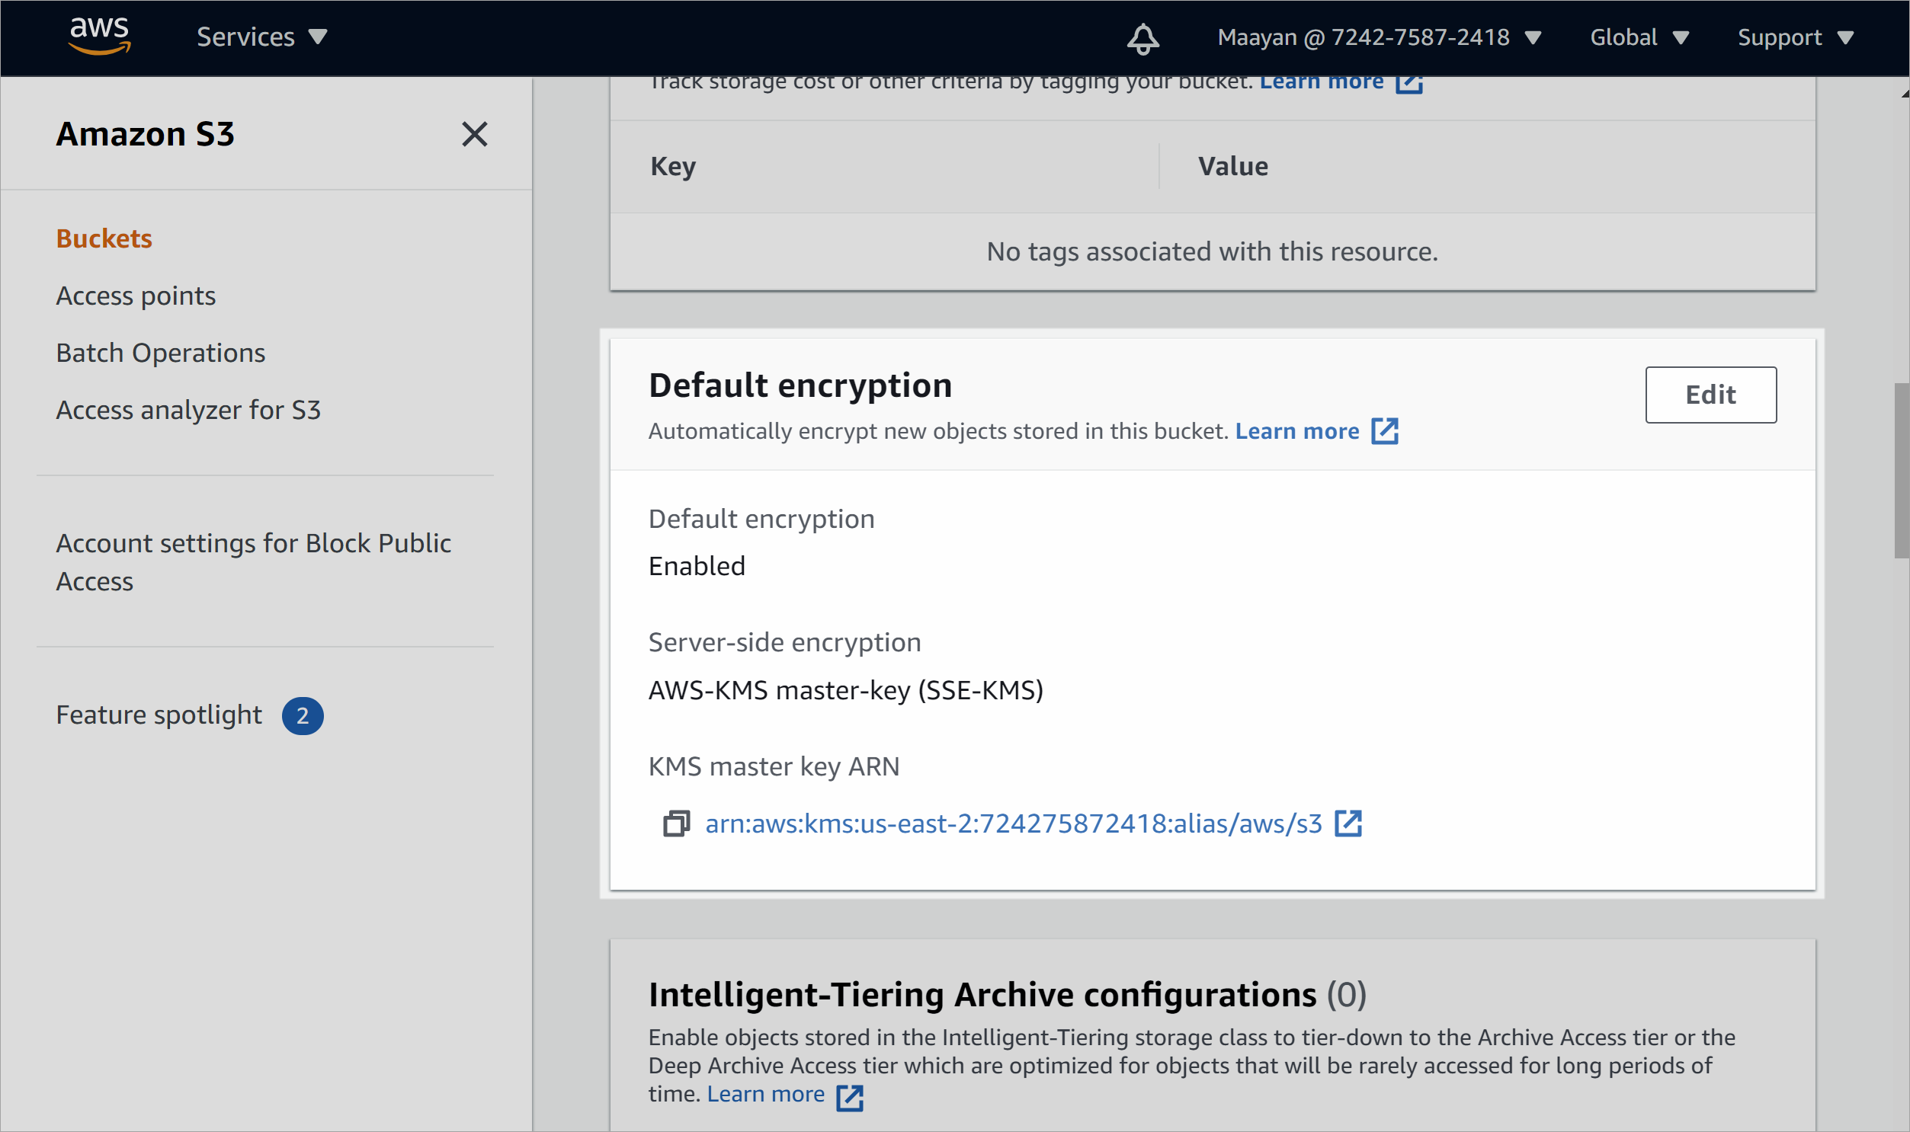Click the Feature spotlight badge icon
The width and height of the screenshot is (1910, 1132).
point(302,715)
